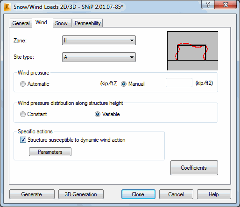Screen dimensions: 240x207
Task: Click the question mark help icon
Action: [x=208, y=5]
